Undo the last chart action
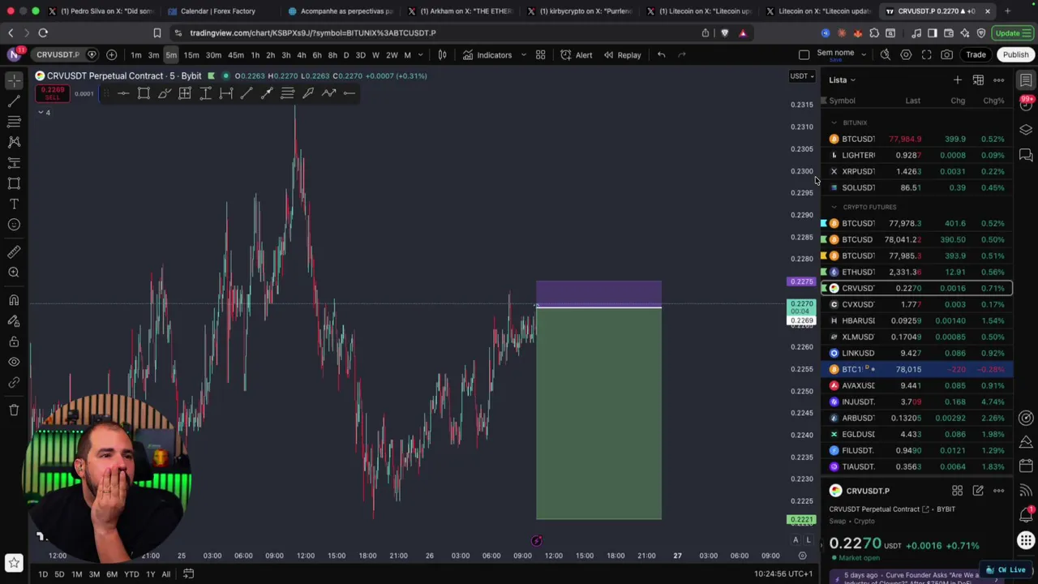 (x=662, y=54)
